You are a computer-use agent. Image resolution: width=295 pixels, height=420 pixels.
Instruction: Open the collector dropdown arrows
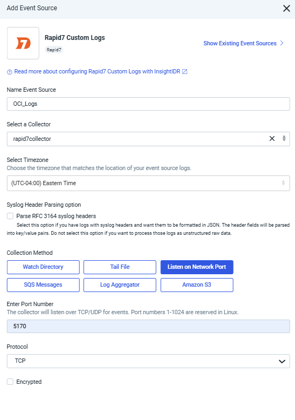tap(284, 139)
